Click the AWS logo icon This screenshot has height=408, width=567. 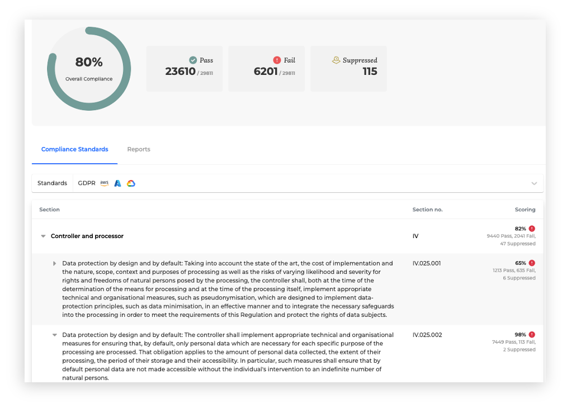pos(105,183)
